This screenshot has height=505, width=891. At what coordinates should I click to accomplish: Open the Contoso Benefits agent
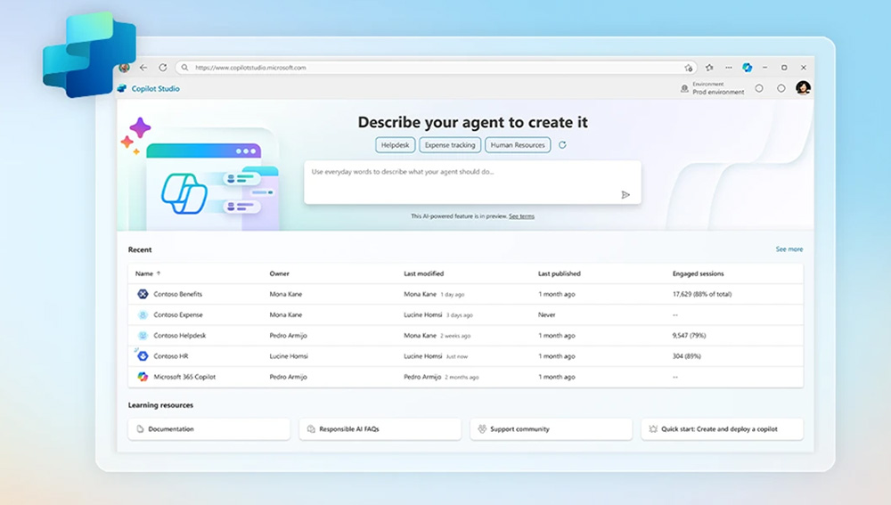pos(178,294)
